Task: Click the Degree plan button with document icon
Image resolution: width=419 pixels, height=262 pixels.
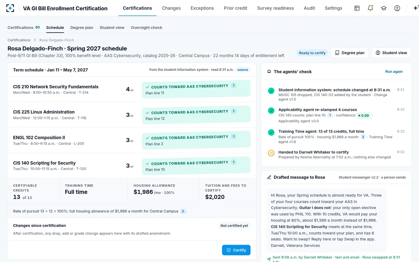Action: (x=350, y=53)
